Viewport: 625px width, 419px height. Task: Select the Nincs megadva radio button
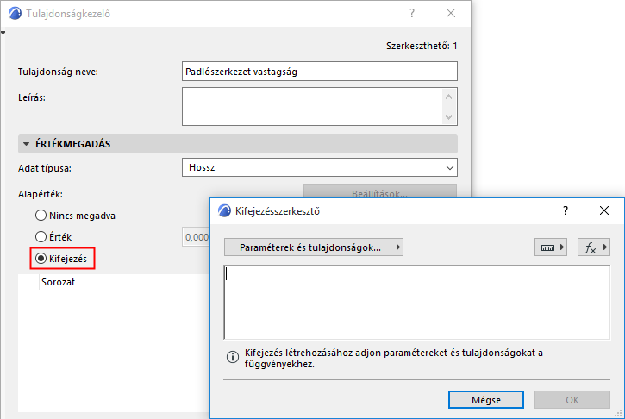click(41, 215)
